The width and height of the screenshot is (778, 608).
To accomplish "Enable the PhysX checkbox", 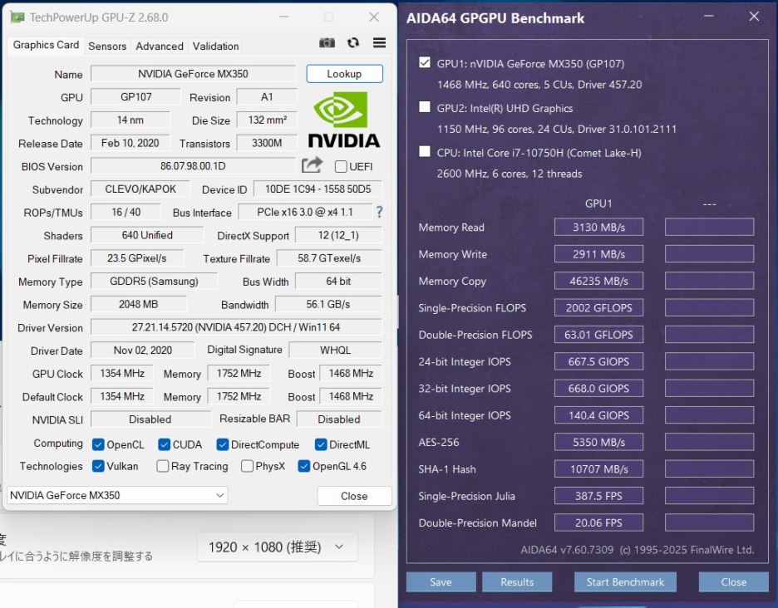I will tap(247, 466).
